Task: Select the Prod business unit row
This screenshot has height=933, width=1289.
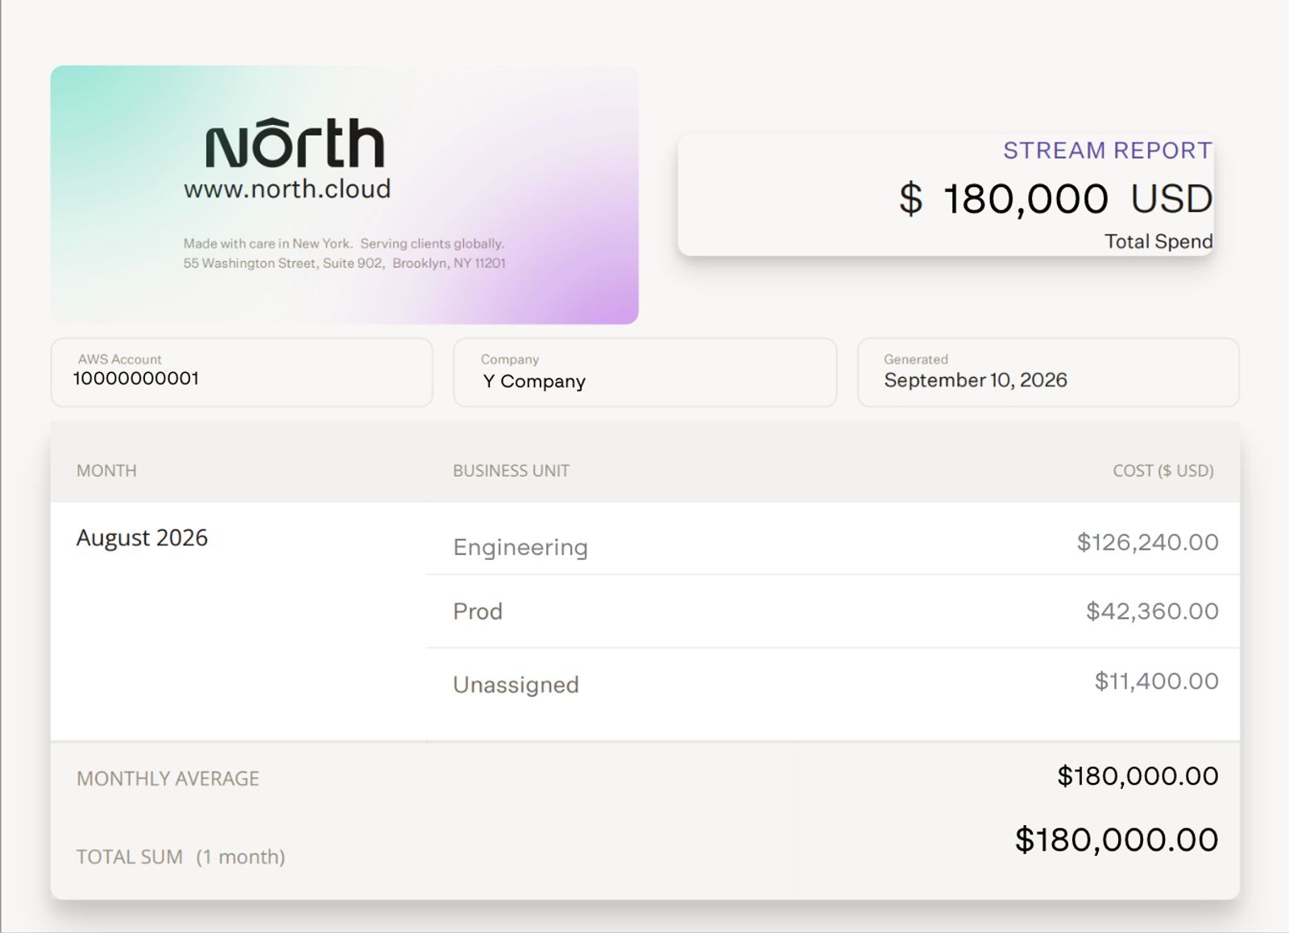Action: [833, 612]
